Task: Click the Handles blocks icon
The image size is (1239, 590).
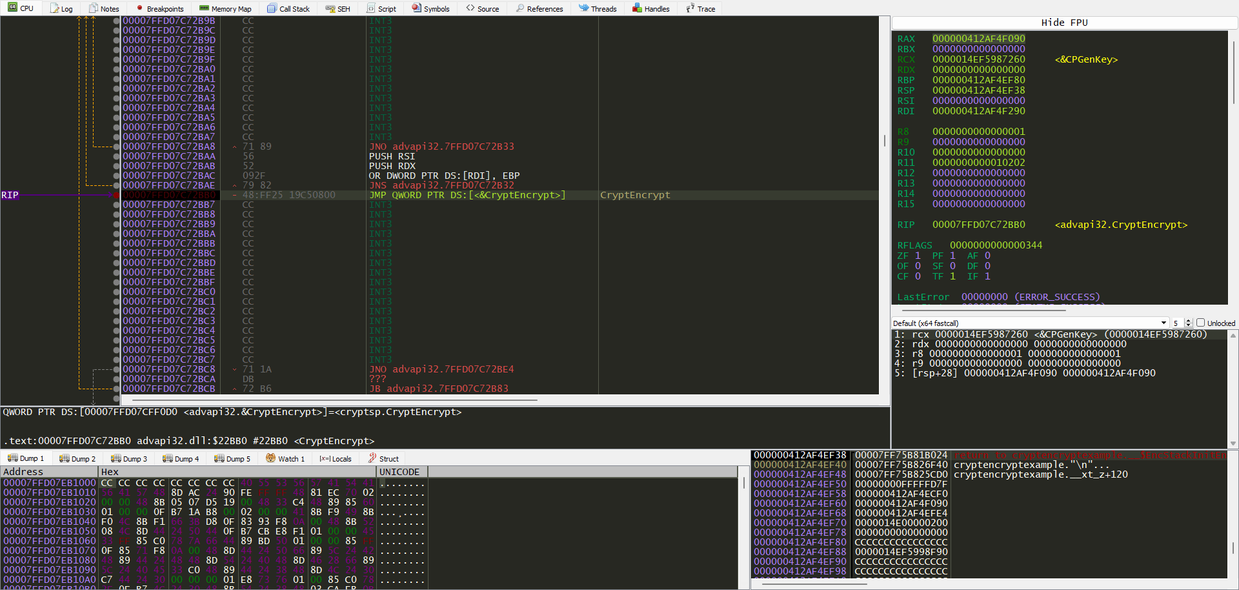Action: click(637, 8)
